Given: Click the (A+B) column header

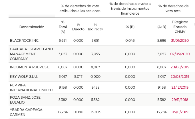Looking at the screenshot, I should (162, 27).
